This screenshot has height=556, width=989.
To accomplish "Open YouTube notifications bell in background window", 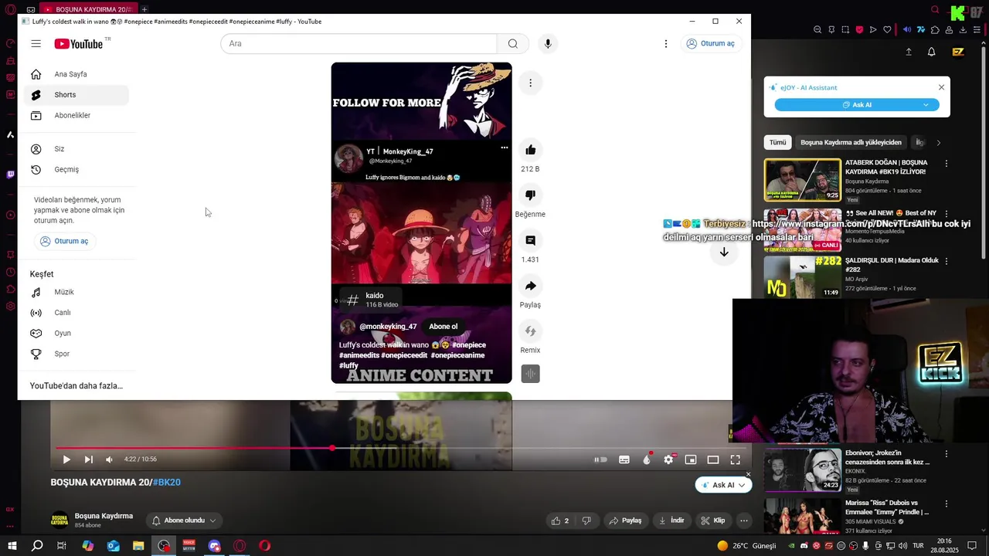I will pyautogui.click(x=931, y=52).
